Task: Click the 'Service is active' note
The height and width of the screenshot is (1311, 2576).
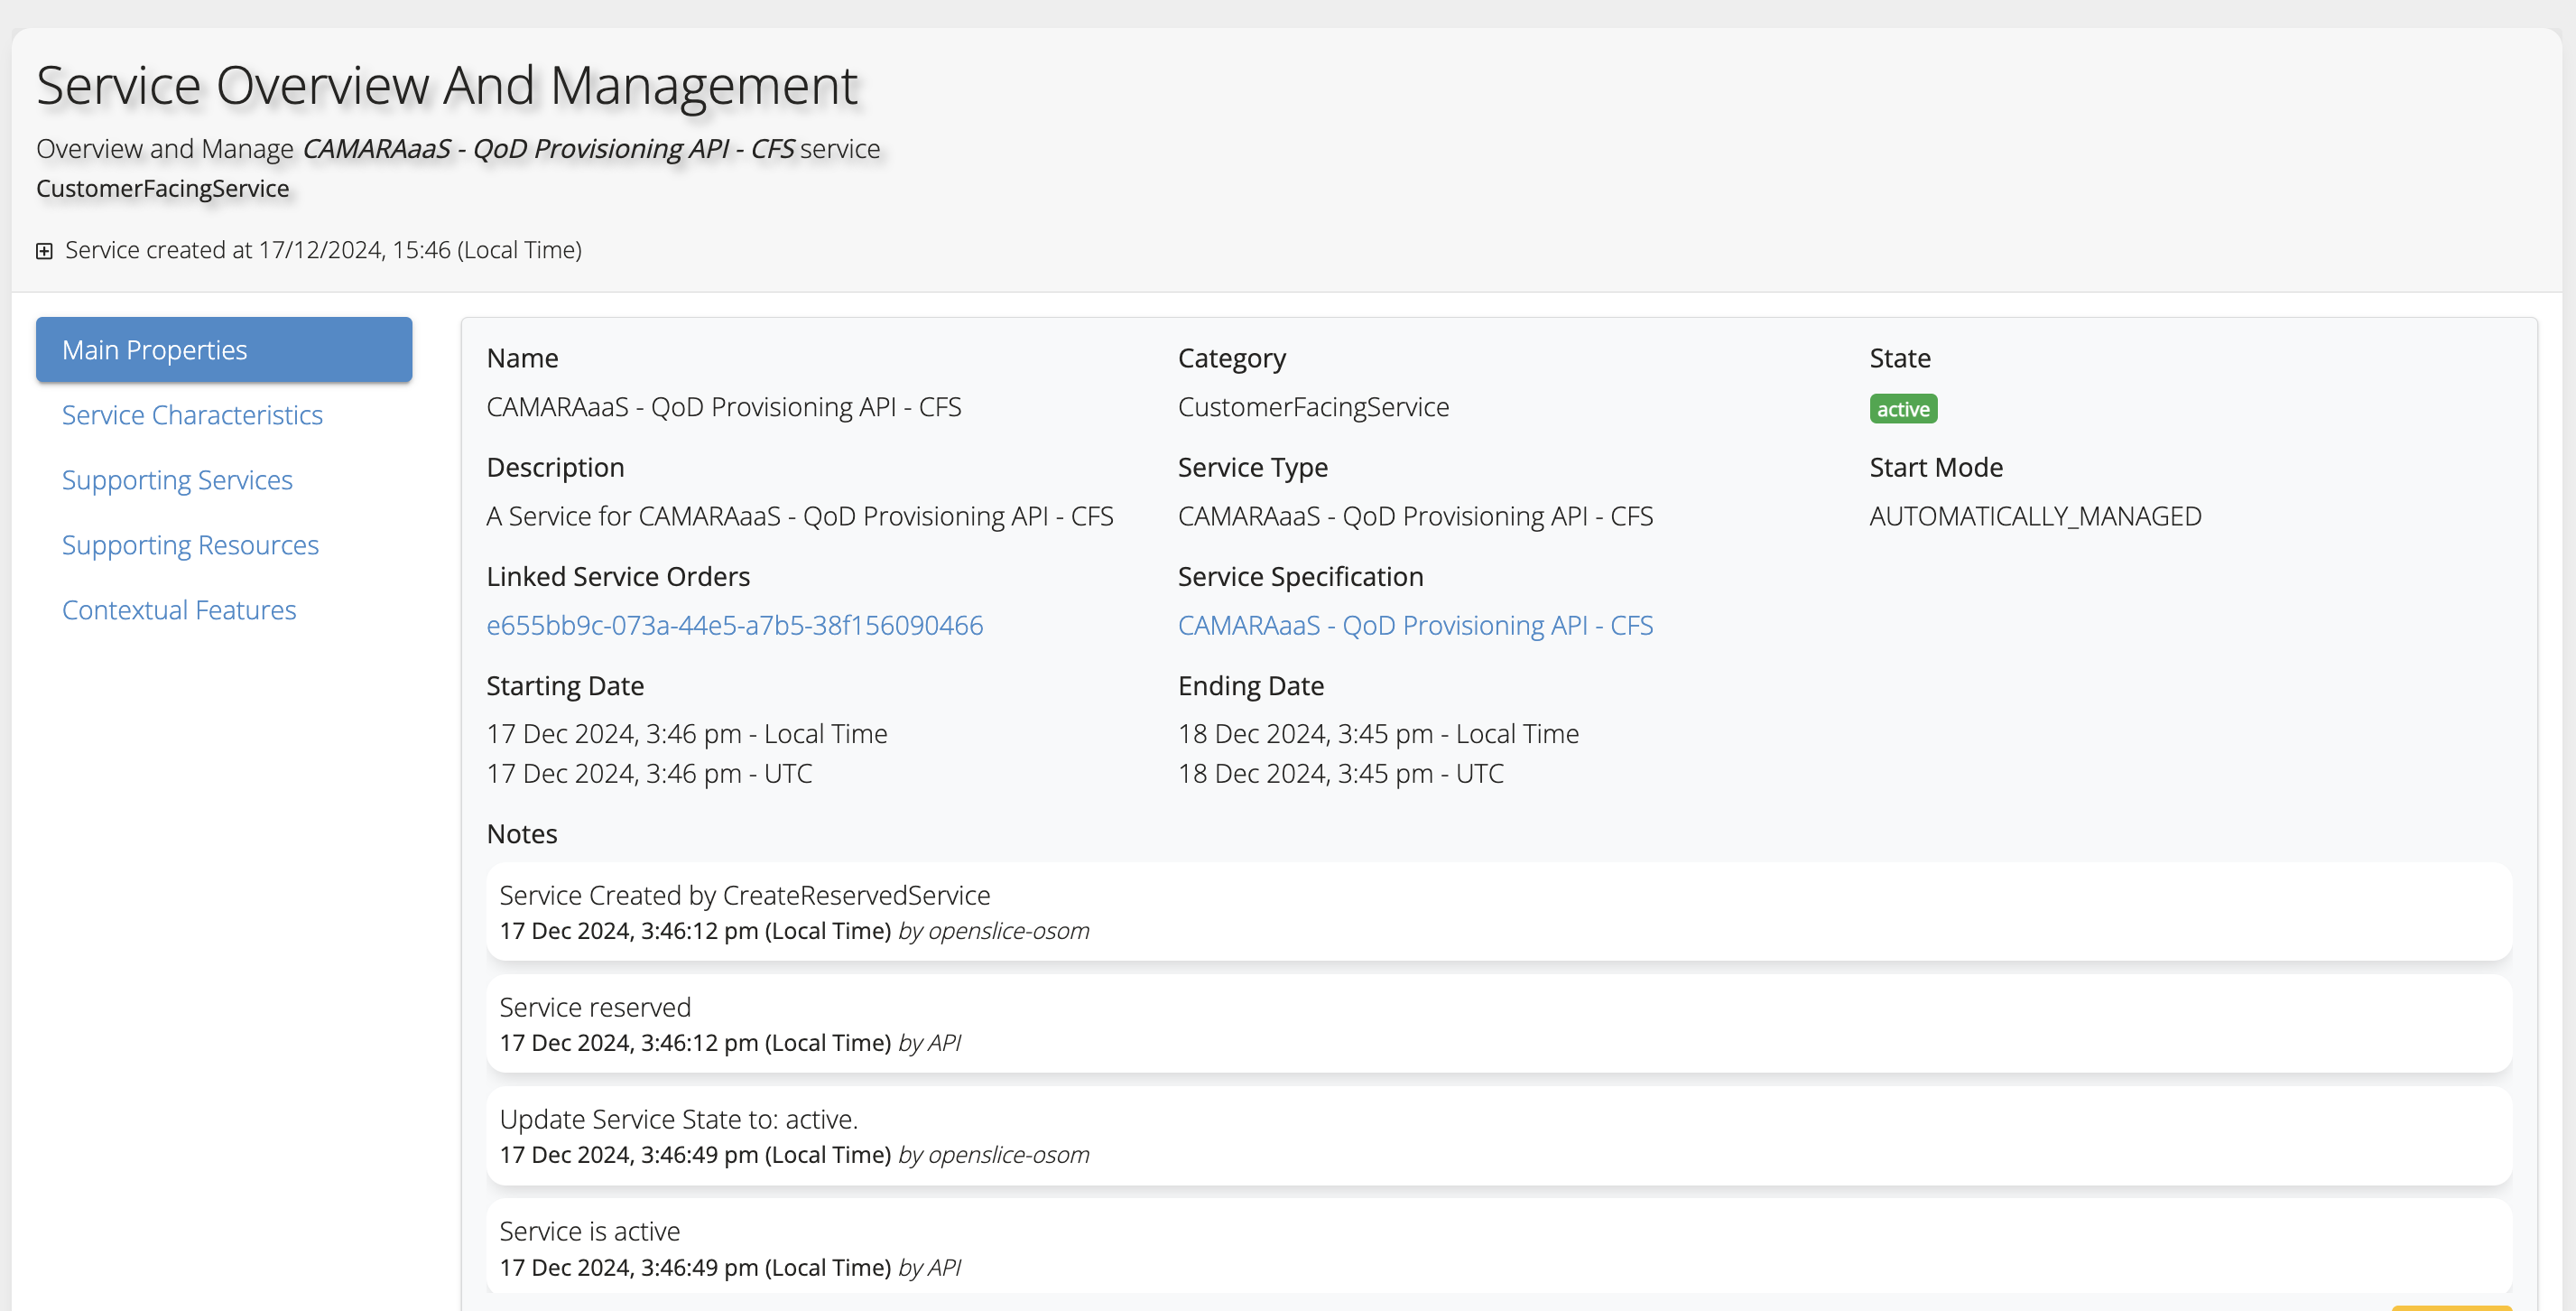Action: coord(1498,1247)
